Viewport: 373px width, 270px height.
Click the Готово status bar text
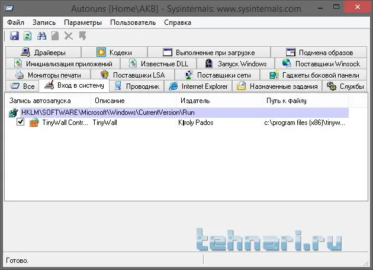point(17,261)
